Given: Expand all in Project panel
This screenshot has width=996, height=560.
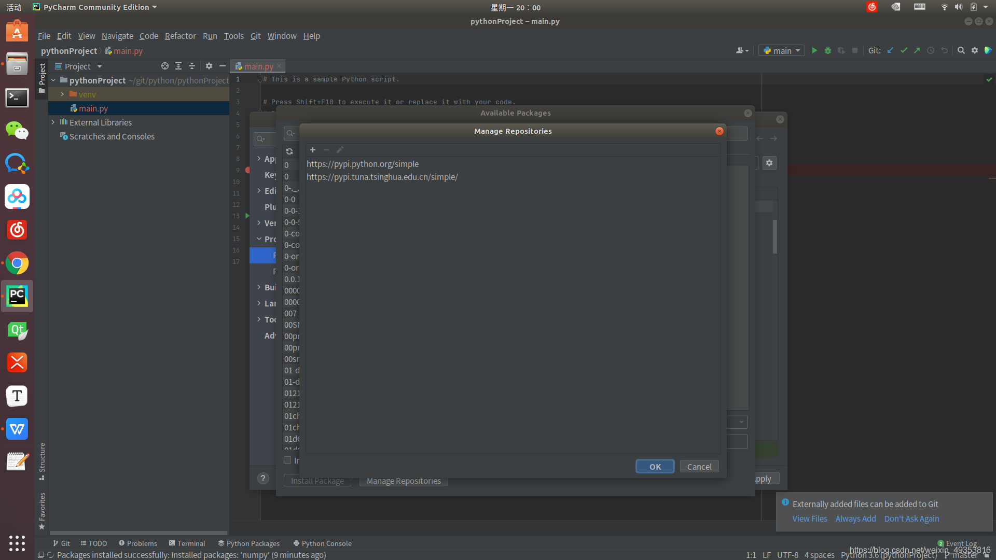Looking at the screenshot, I should pos(178,66).
